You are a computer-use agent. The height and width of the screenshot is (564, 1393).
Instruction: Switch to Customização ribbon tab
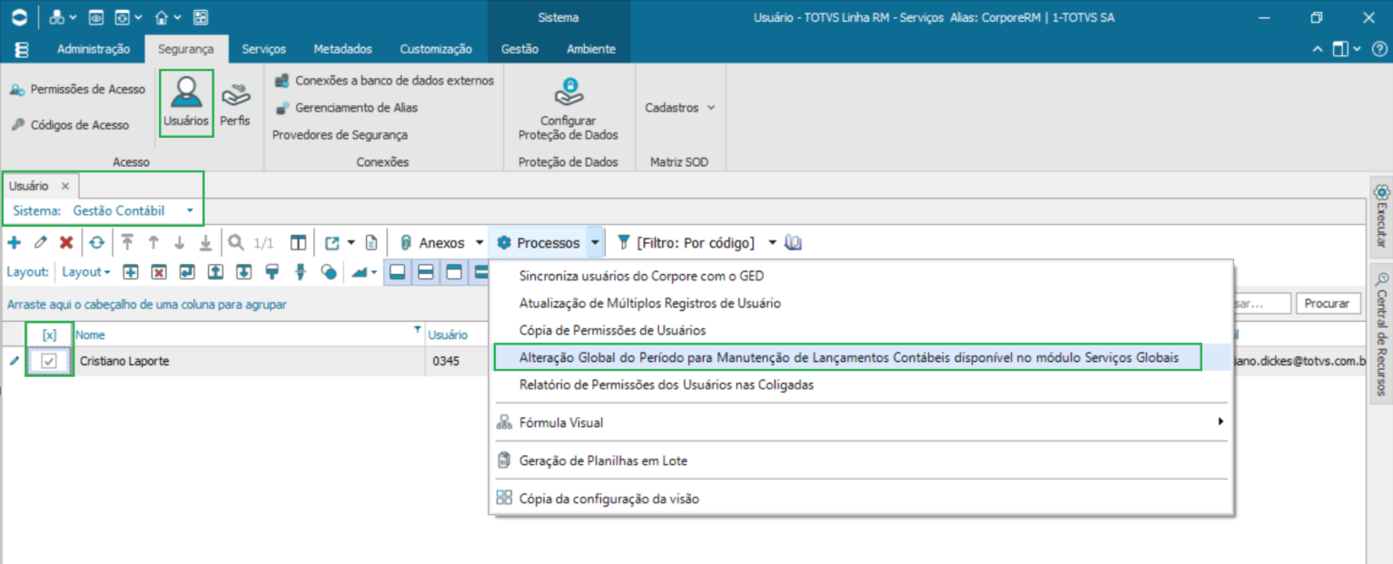point(436,49)
